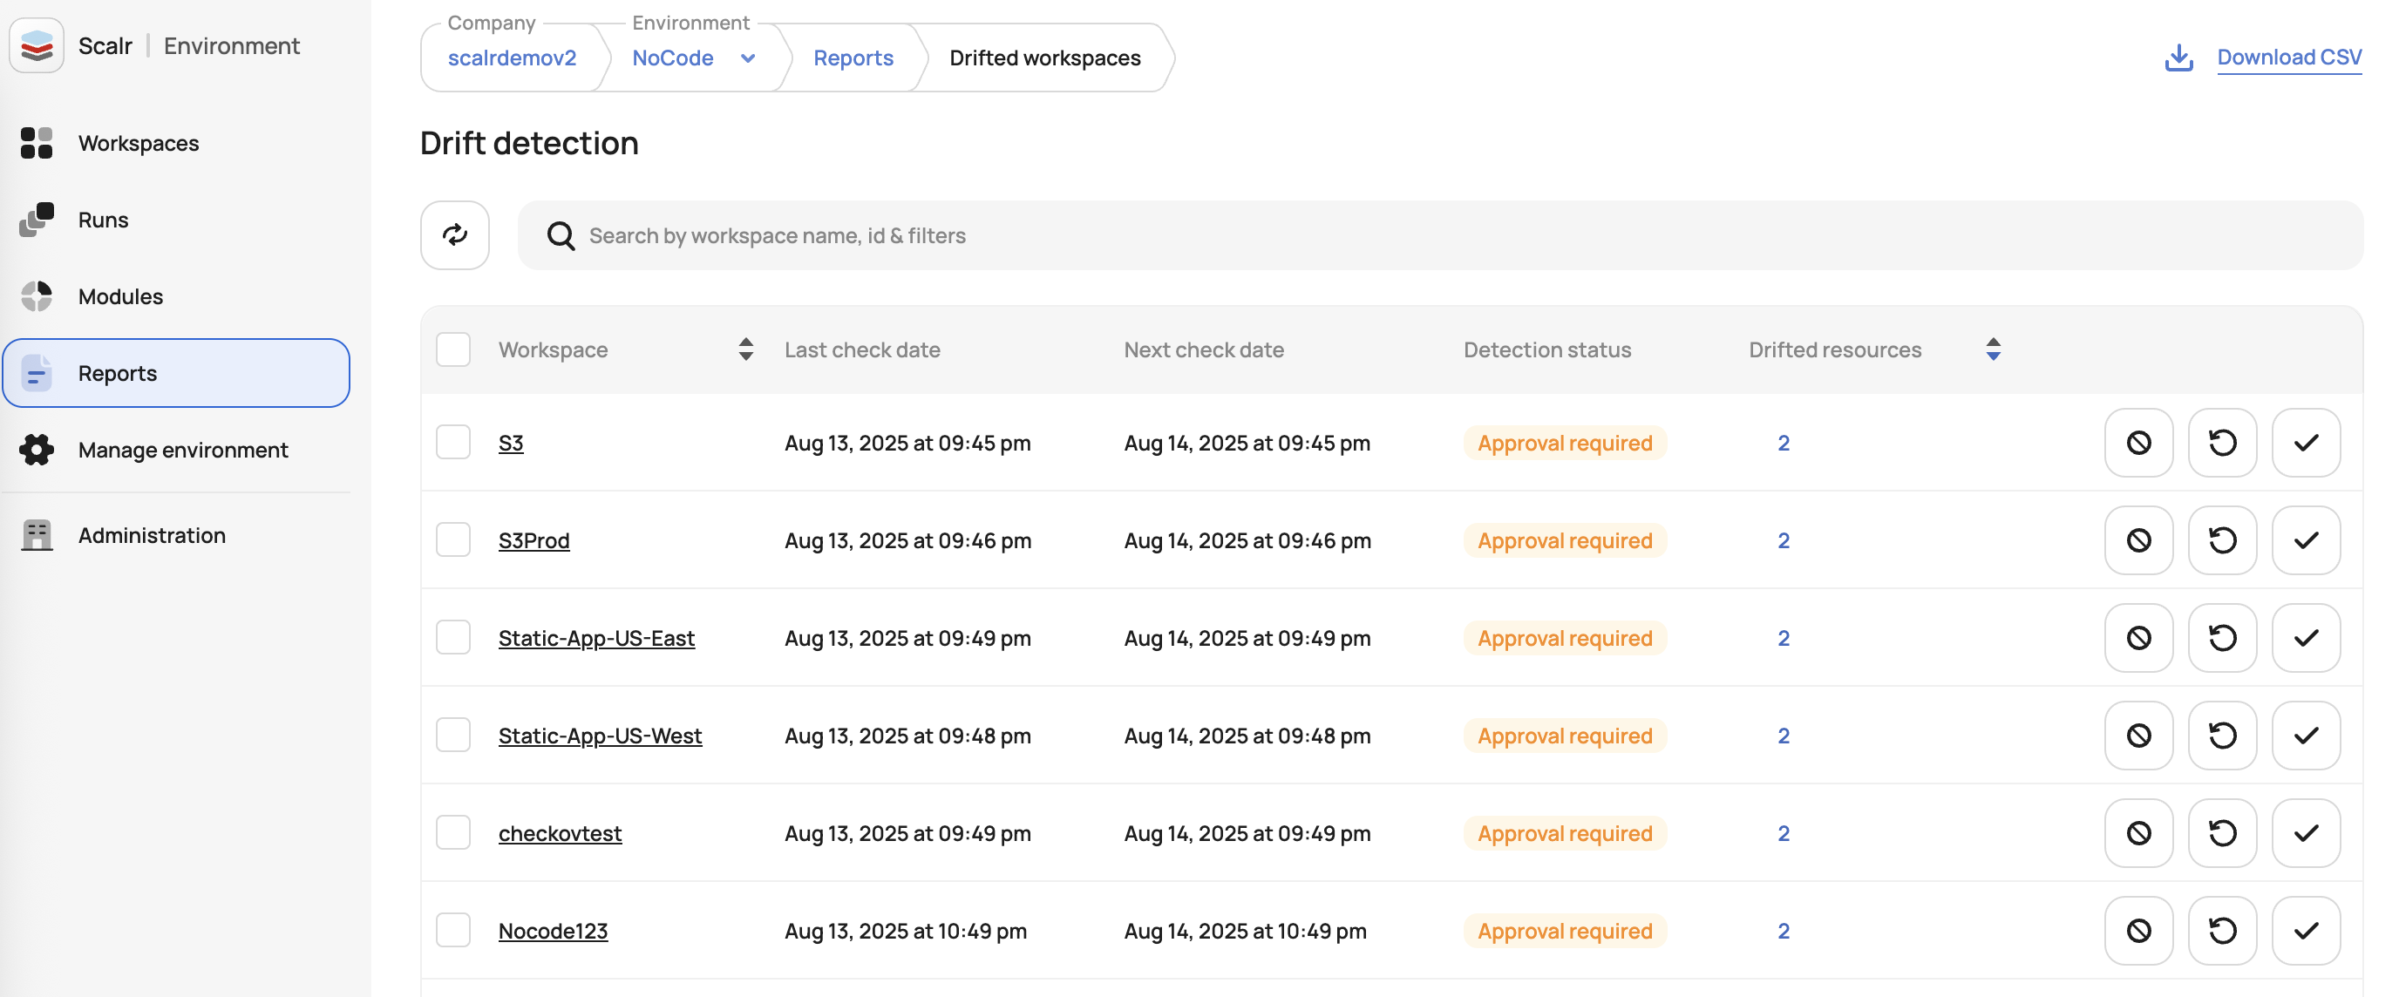Click the revert icon for Nocode123 row

2222,931
